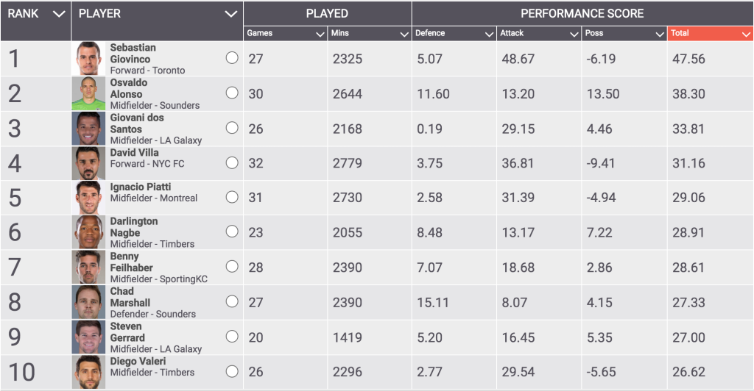The height and width of the screenshot is (391, 754).
Task: Sort by the Poss score column
Action: 624,33
